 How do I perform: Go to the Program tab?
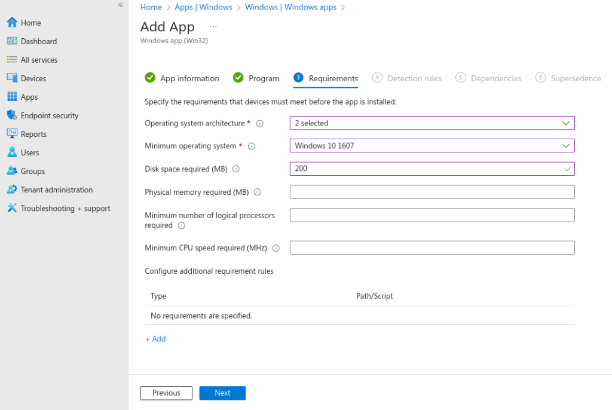coord(256,78)
